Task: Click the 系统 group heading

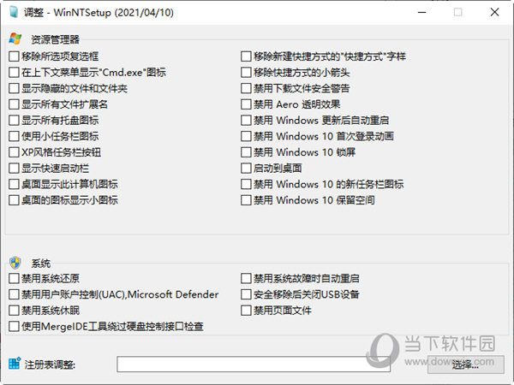Action: 40,264
